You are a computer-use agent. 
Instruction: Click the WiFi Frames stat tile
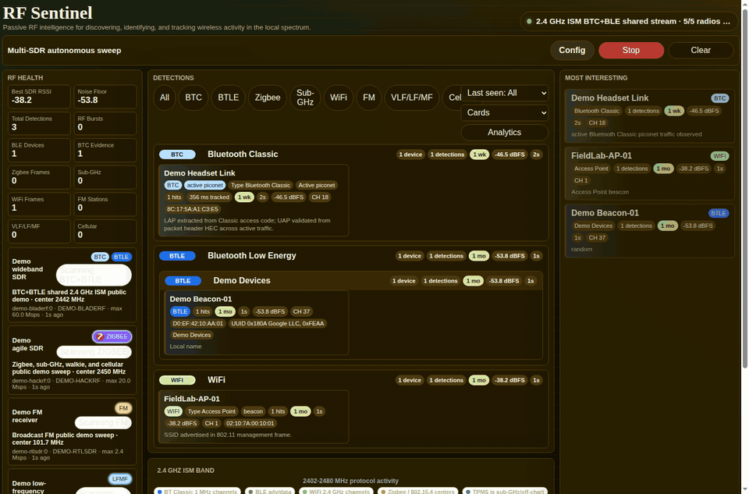click(39, 204)
